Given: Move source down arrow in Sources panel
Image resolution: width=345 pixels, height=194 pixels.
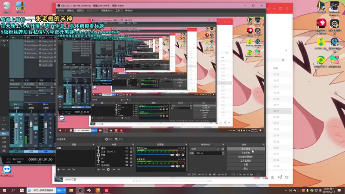Looking at the screenshot, I should (x=119, y=169).
